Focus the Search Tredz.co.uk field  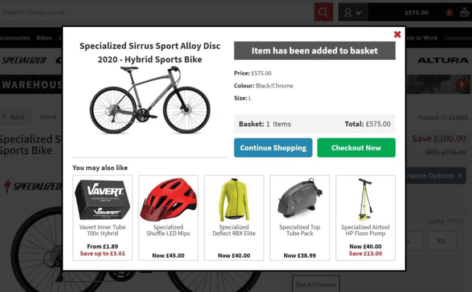[154, 12]
